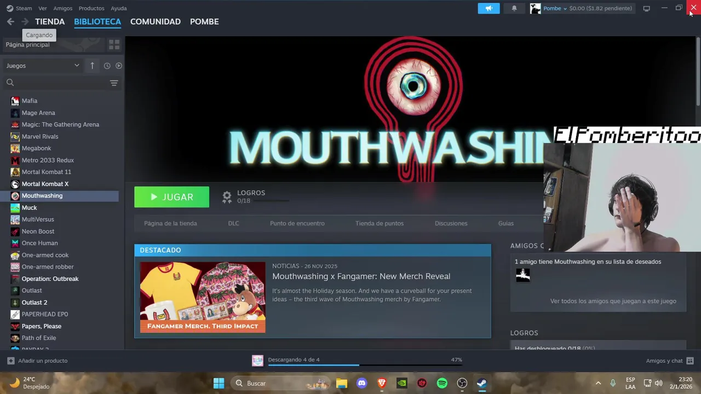This screenshot has width=701, height=394.
Task: Open OBS Studio from the taskbar
Action: pos(462,383)
